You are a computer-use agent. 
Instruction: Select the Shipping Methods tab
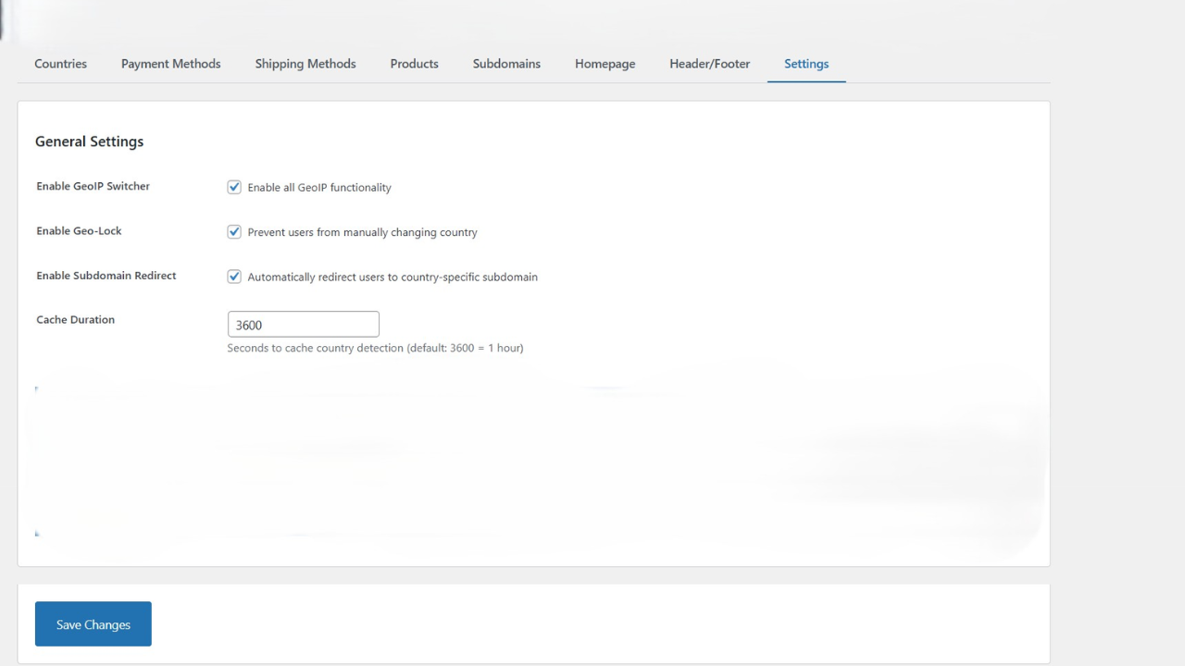[x=305, y=63]
